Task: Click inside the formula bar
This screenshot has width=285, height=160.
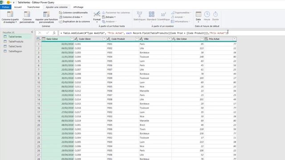Action: (x=172, y=33)
